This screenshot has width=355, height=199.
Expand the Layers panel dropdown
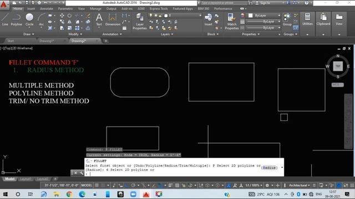(x=167, y=34)
